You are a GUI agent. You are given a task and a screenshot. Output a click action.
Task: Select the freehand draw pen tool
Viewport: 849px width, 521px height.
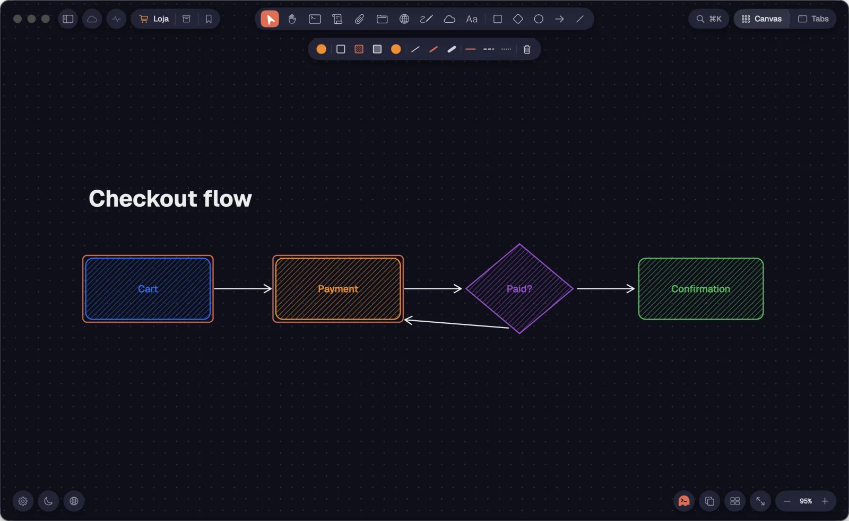coord(427,19)
